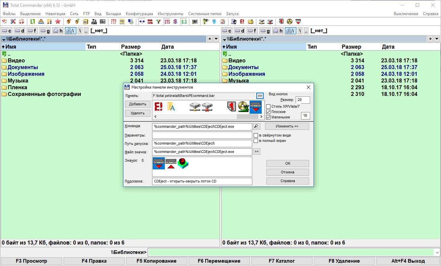Click the green funnel filter toolbar icon
The image size is (441, 266).
pyautogui.click(x=158, y=22)
